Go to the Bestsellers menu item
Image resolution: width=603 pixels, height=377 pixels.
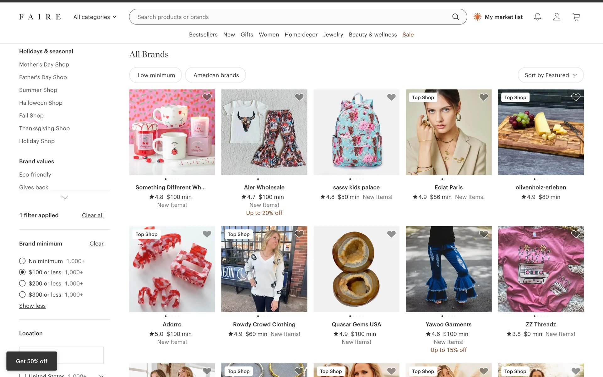click(x=203, y=35)
